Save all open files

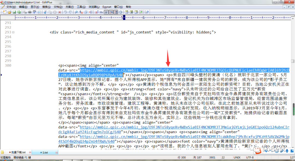pos(19,12)
